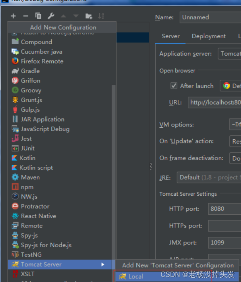241x282 pixels.
Task: Toggle the After launch checkbox
Action: (174, 86)
